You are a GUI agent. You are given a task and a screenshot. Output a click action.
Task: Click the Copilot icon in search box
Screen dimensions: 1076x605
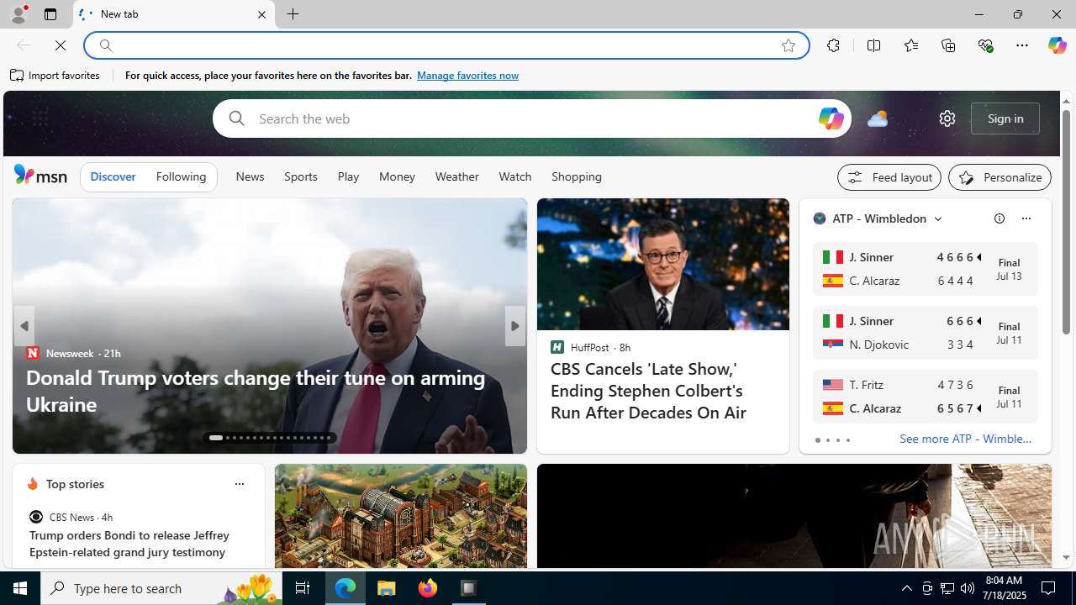click(831, 118)
